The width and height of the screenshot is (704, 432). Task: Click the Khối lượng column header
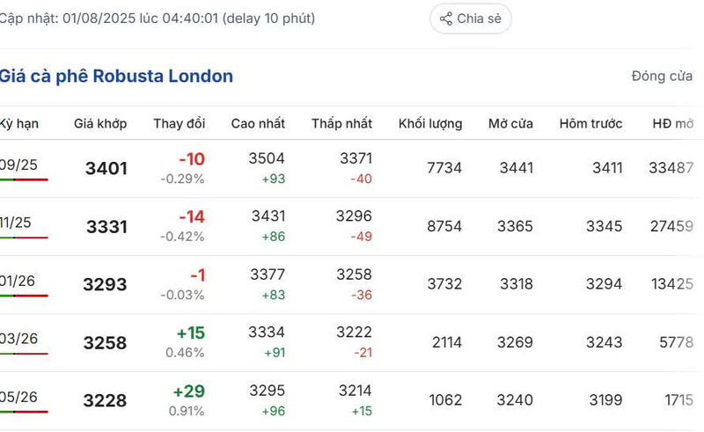(x=429, y=123)
